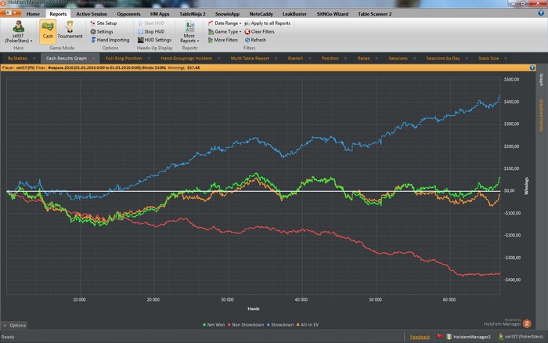Switch to Hand Groupings Holdem tab

coord(186,59)
